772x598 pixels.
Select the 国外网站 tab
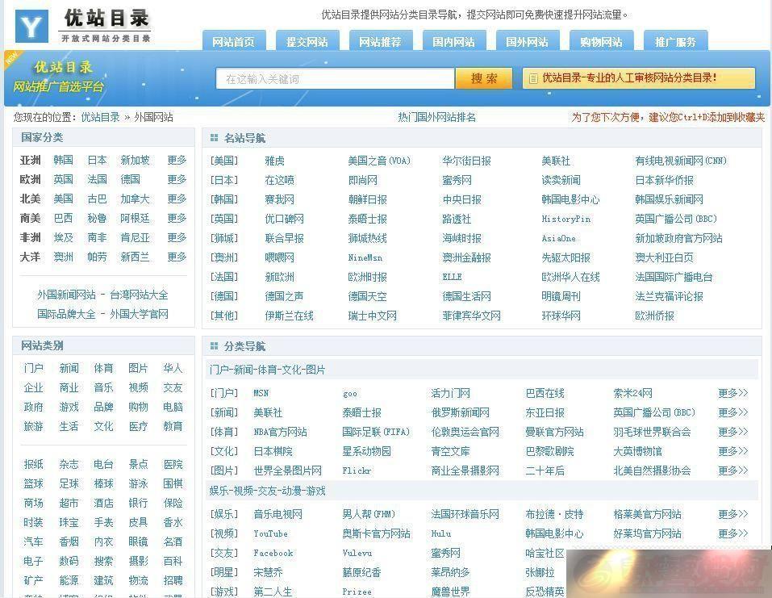tap(528, 41)
